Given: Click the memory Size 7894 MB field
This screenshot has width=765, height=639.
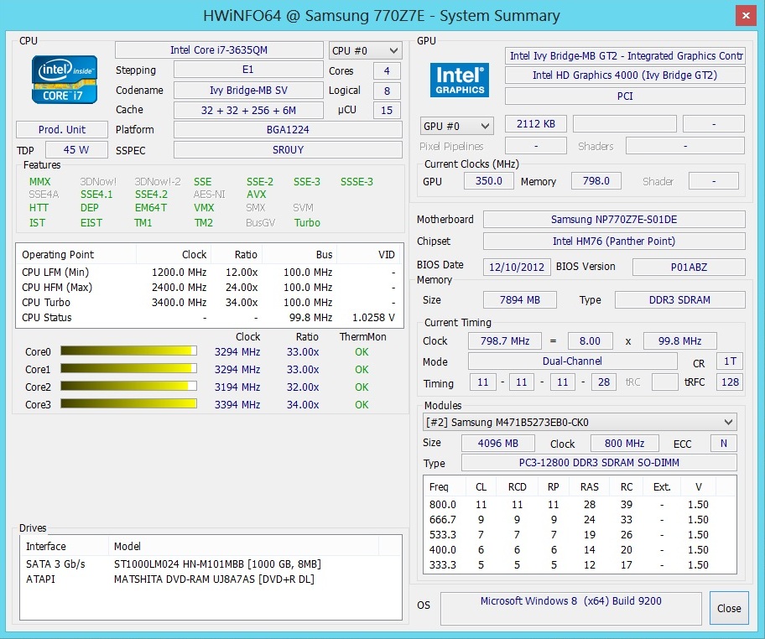Looking at the screenshot, I should (x=519, y=300).
